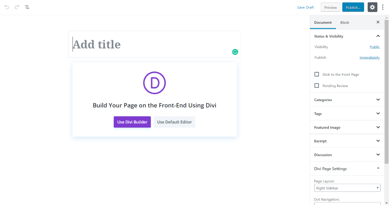Click the green Grammarly icon in title
The image size is (389, 205).
point(235,52)
